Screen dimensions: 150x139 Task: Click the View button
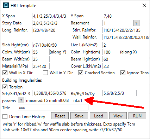pos(118,116)
